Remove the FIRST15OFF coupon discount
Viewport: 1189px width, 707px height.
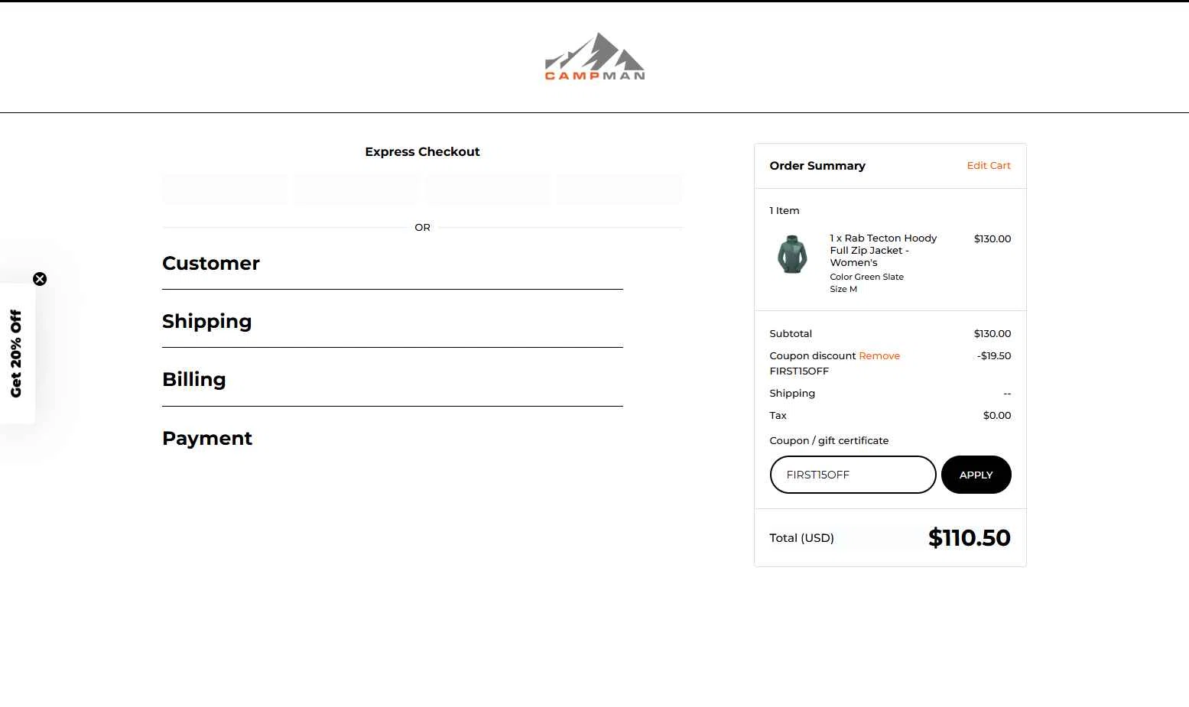point(879,356)
